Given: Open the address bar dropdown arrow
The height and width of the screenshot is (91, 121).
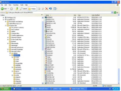Looking at the screenshot, I should 112,12.
